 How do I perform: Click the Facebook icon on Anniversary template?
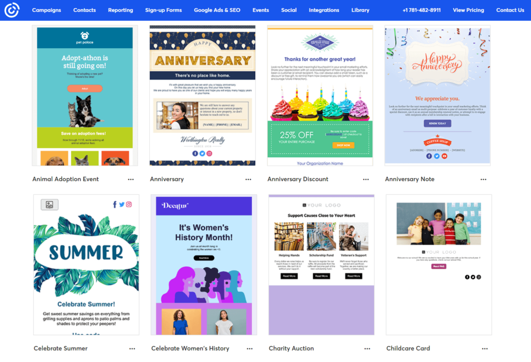[x=195, y=153]
